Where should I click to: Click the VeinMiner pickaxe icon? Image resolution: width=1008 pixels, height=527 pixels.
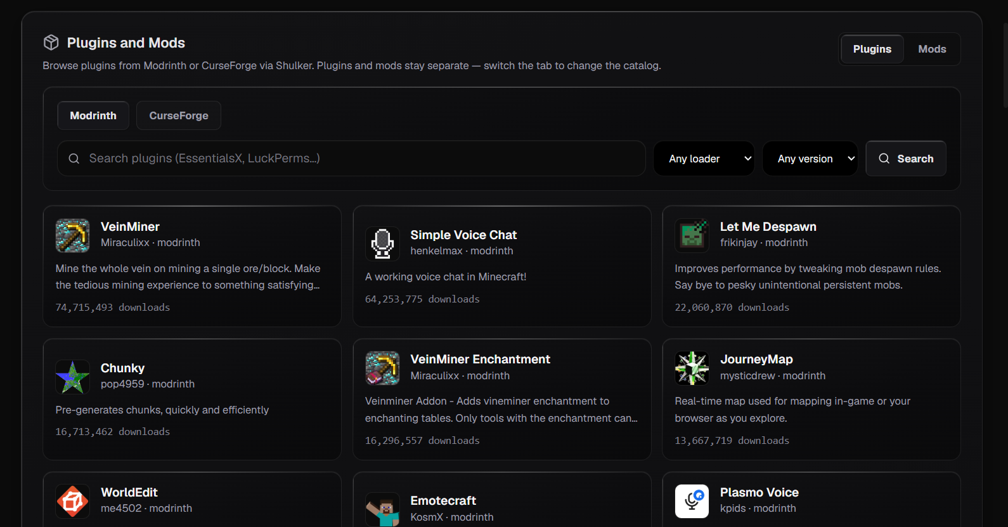72,235
